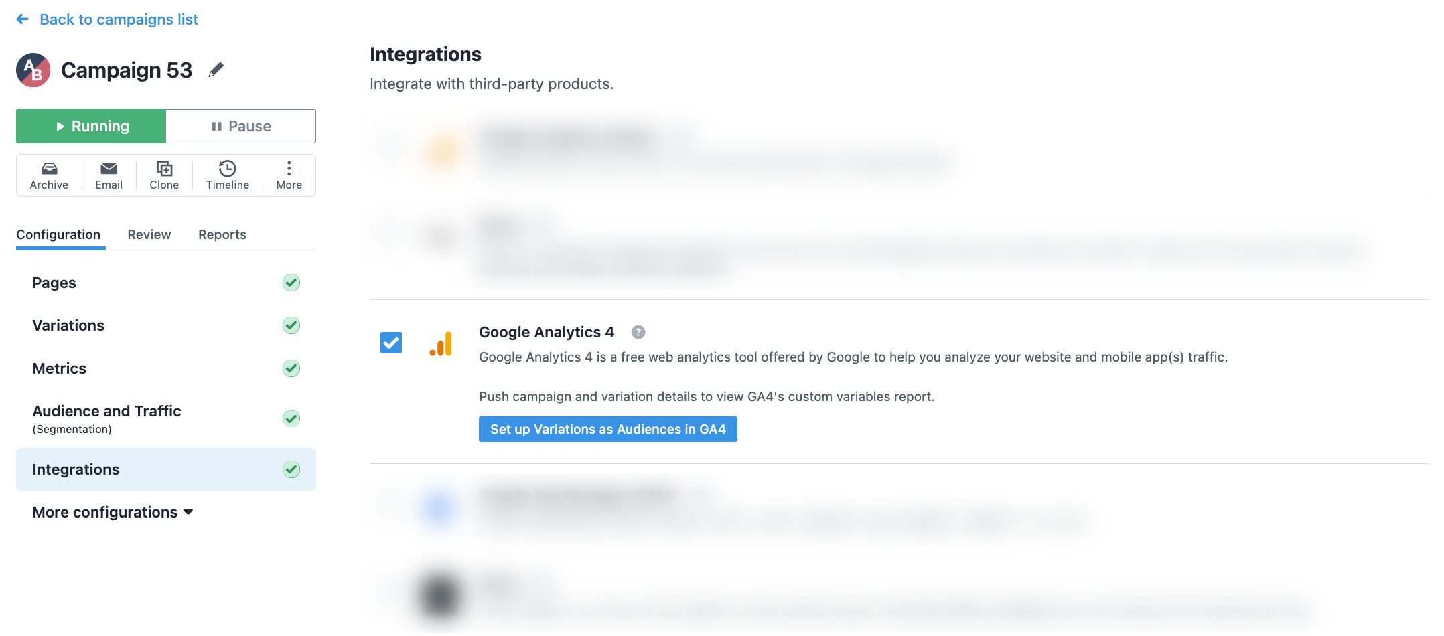Open the More three-dot menu

click(289, 168)
